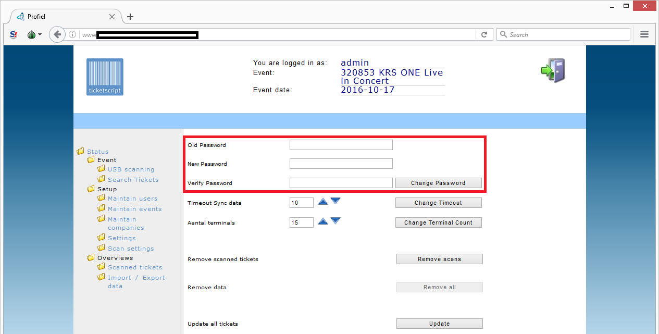This screenshot has width=659, height=334.
Task: Click the folder icon beside USB scanning
Action: click(101, 169)
